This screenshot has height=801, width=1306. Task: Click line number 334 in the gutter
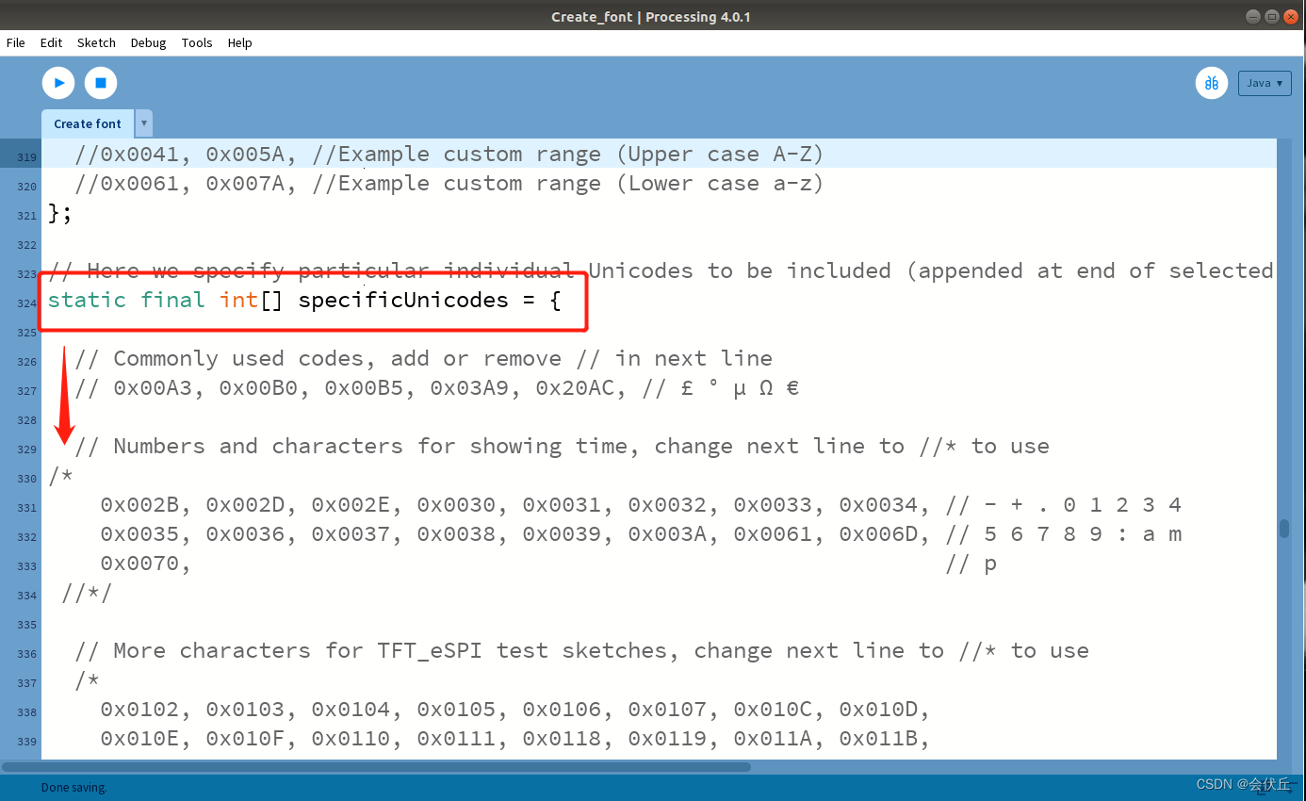[26, 596]
